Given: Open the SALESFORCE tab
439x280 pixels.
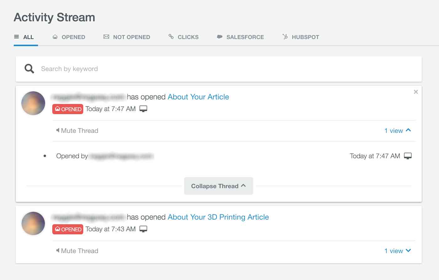Looking at the screenshot, I should tap(240, 37).
